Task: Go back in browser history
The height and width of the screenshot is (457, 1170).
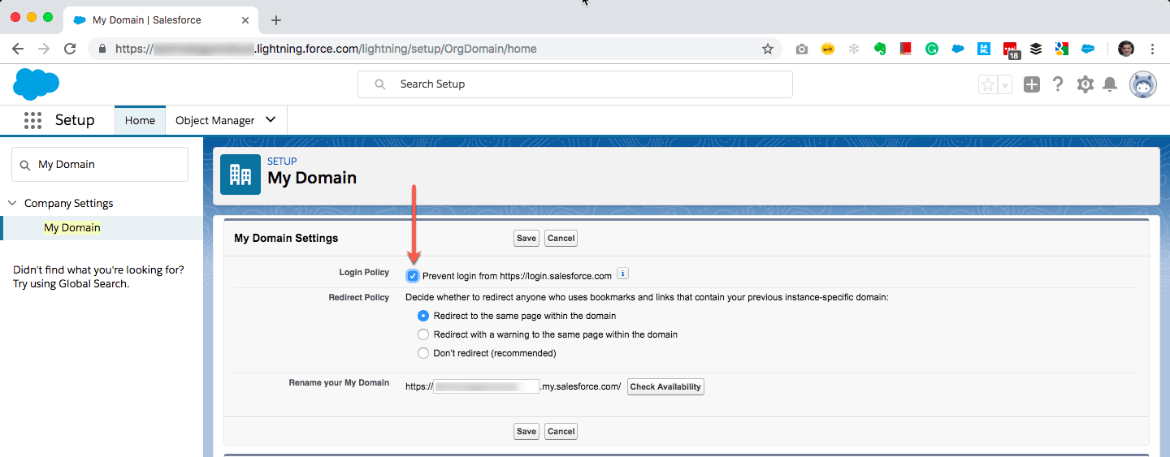Action: [18, 49]
